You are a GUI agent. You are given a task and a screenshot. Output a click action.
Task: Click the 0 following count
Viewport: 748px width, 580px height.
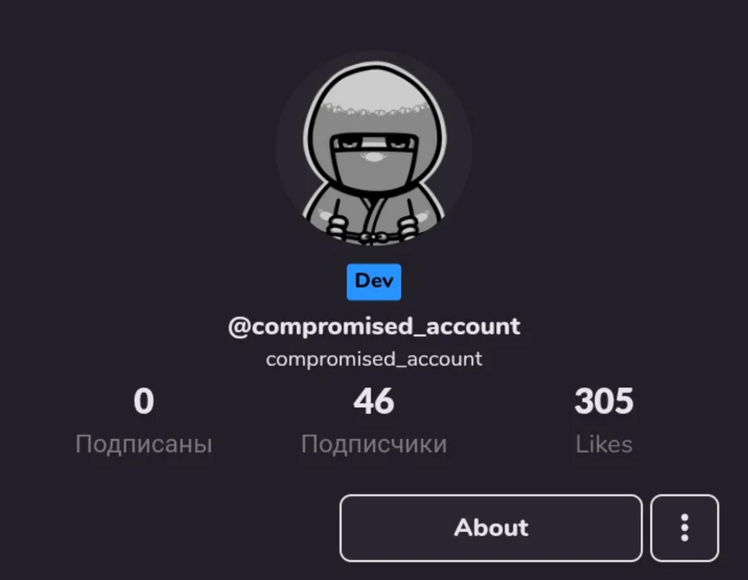pyautogui.click(x=144, y=401)
